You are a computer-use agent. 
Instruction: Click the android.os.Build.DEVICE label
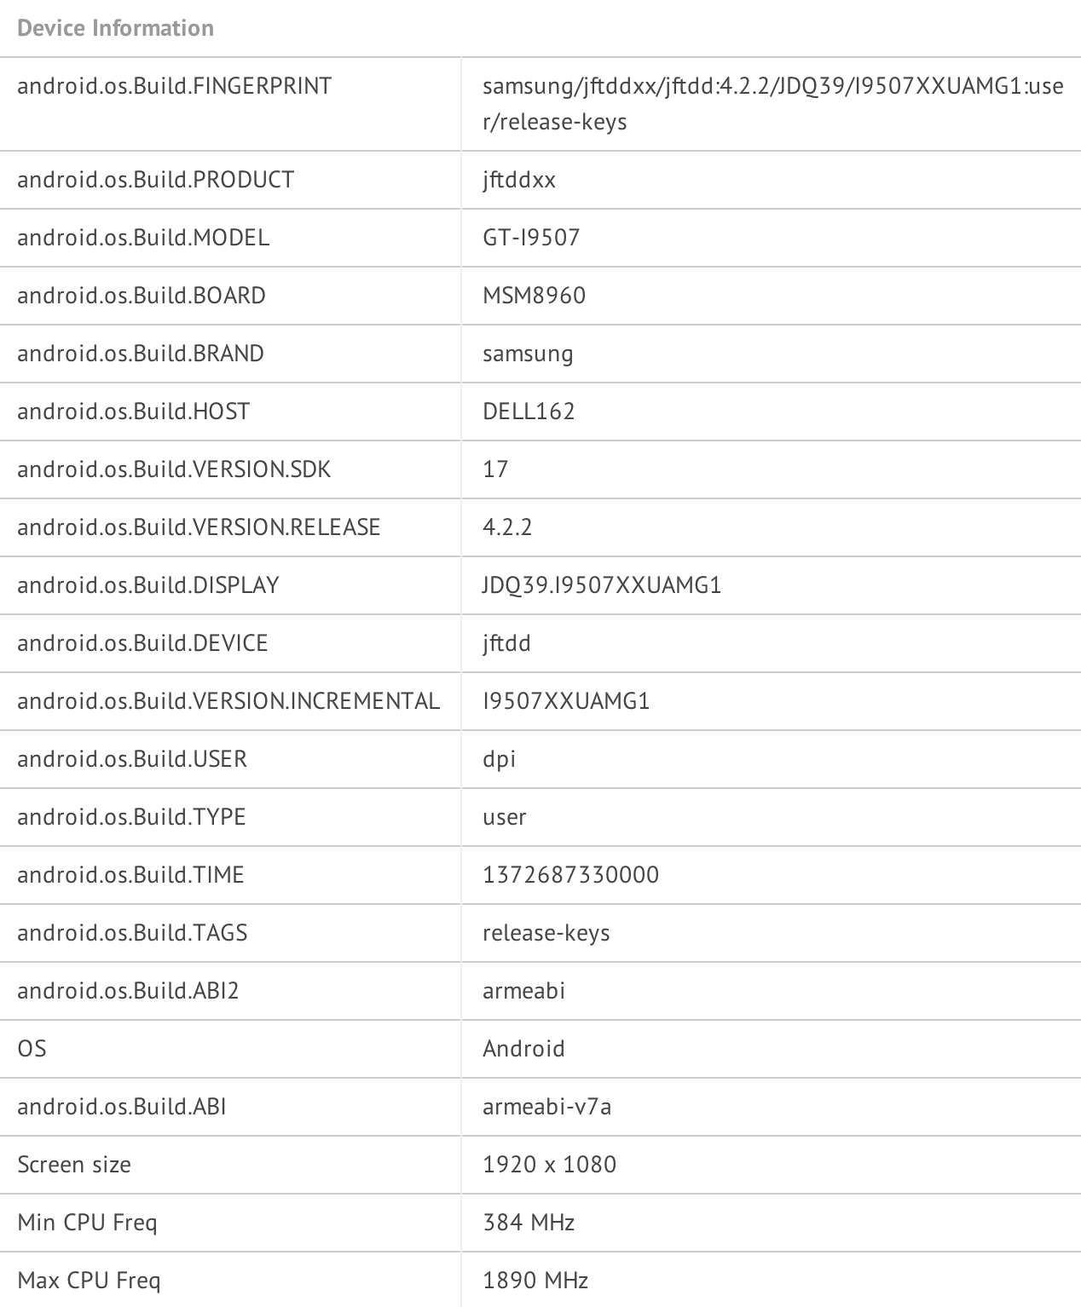(142, 643)
